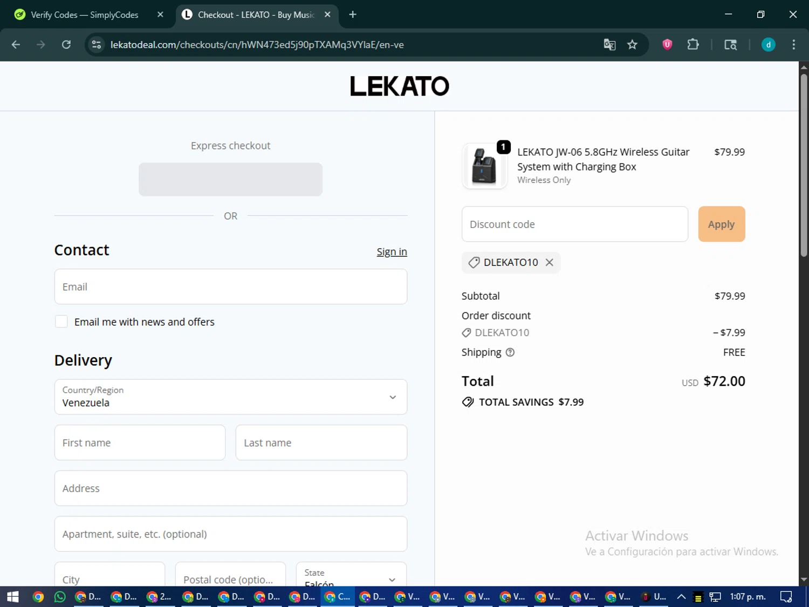
Task: Click the Address field
Action: (230, 488)
